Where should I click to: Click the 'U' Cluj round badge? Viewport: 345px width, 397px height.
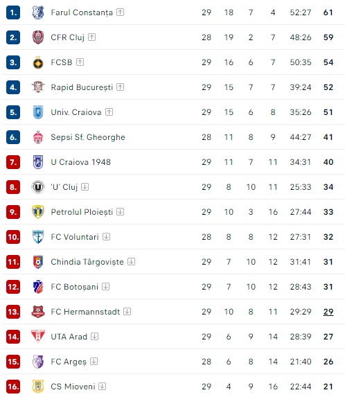point(38,187)
